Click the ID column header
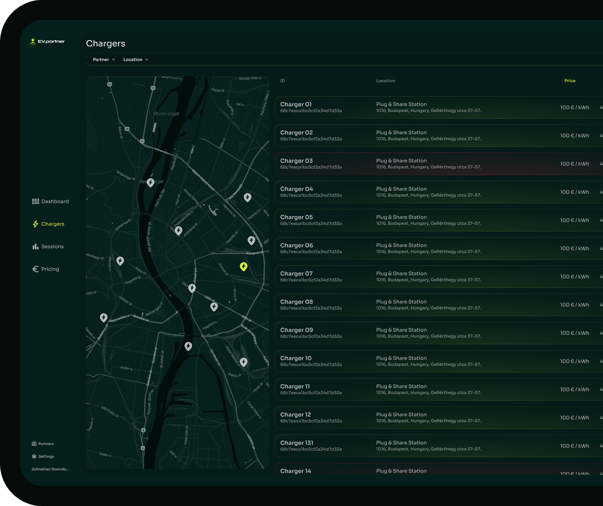 click(x=282, y=81)
